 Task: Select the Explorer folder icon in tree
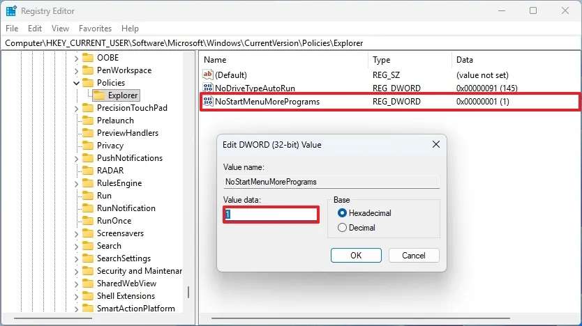pyautogui.click(x=99, y=95)
